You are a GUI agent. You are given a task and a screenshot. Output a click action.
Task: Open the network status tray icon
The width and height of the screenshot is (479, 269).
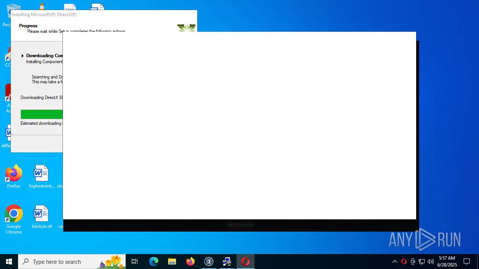[422, 262]
